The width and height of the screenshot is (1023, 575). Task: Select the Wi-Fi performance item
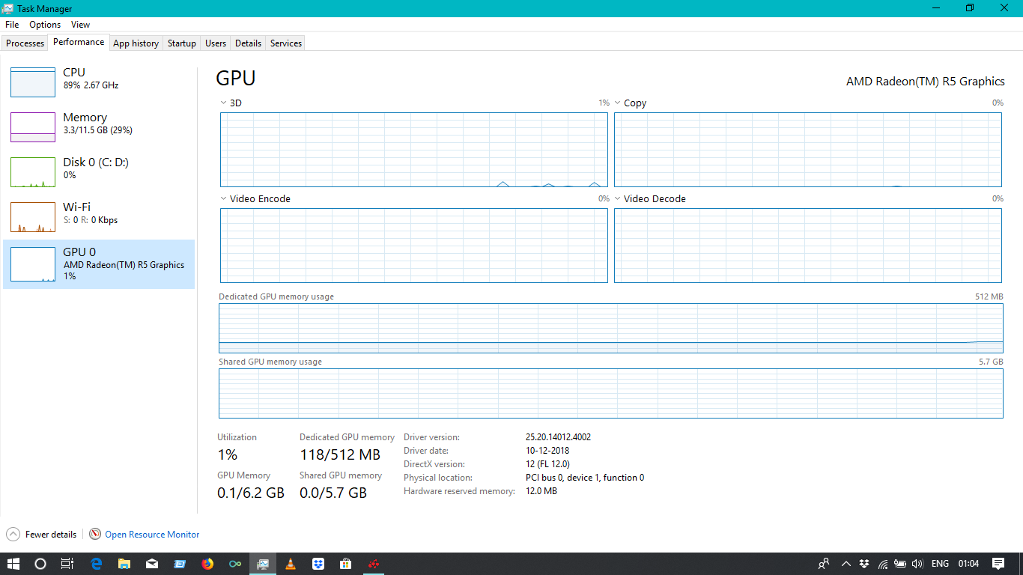pos(99,217)
